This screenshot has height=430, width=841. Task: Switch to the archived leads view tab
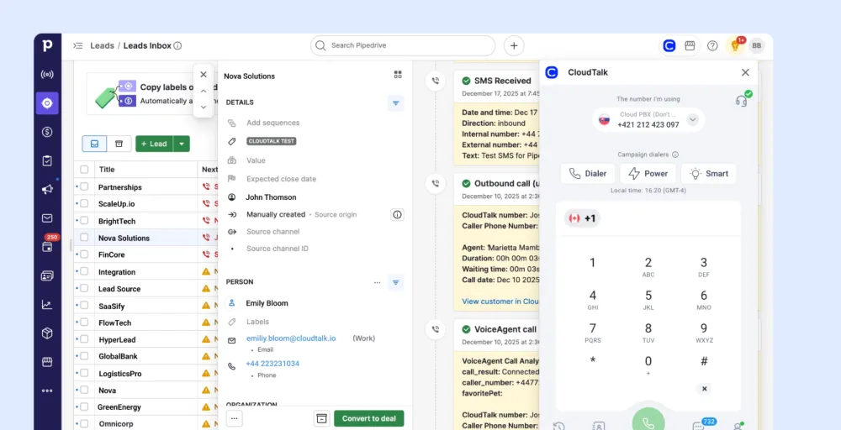(119, 144)
